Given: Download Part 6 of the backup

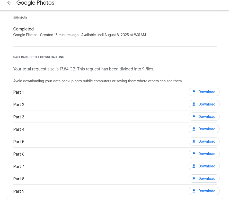Looking at the screenshot, I should [x=204, y=154].
